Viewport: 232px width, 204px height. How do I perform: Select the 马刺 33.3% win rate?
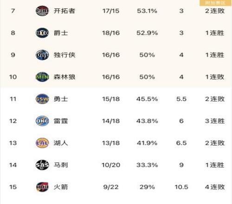[147, 165]
